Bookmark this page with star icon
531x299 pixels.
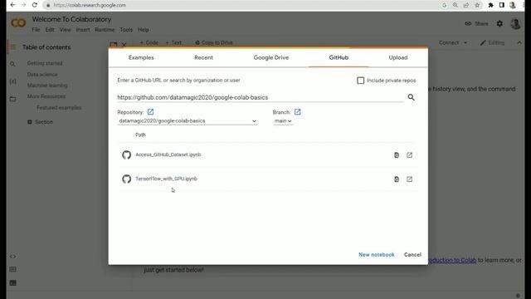click(477, 5)
